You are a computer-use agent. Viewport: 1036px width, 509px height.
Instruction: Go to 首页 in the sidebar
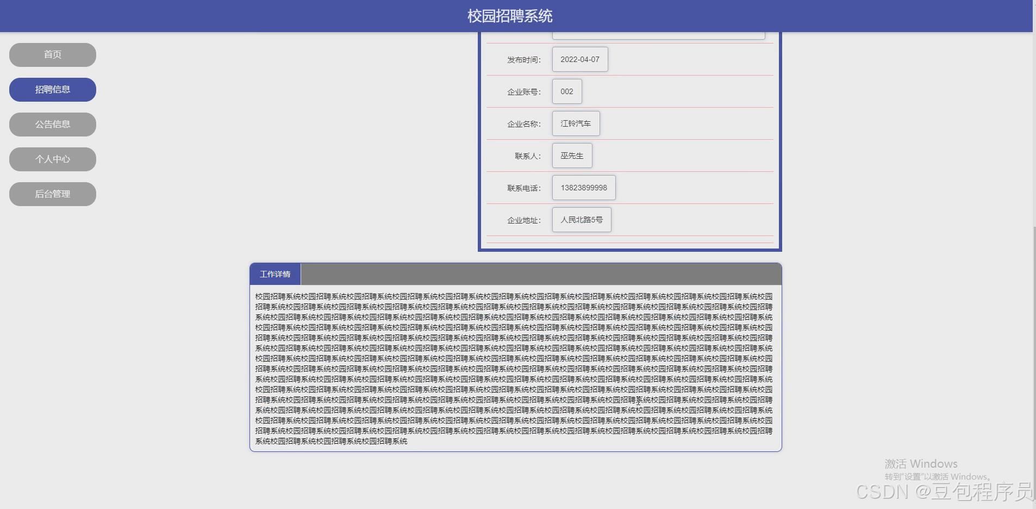tap(53, 55)
